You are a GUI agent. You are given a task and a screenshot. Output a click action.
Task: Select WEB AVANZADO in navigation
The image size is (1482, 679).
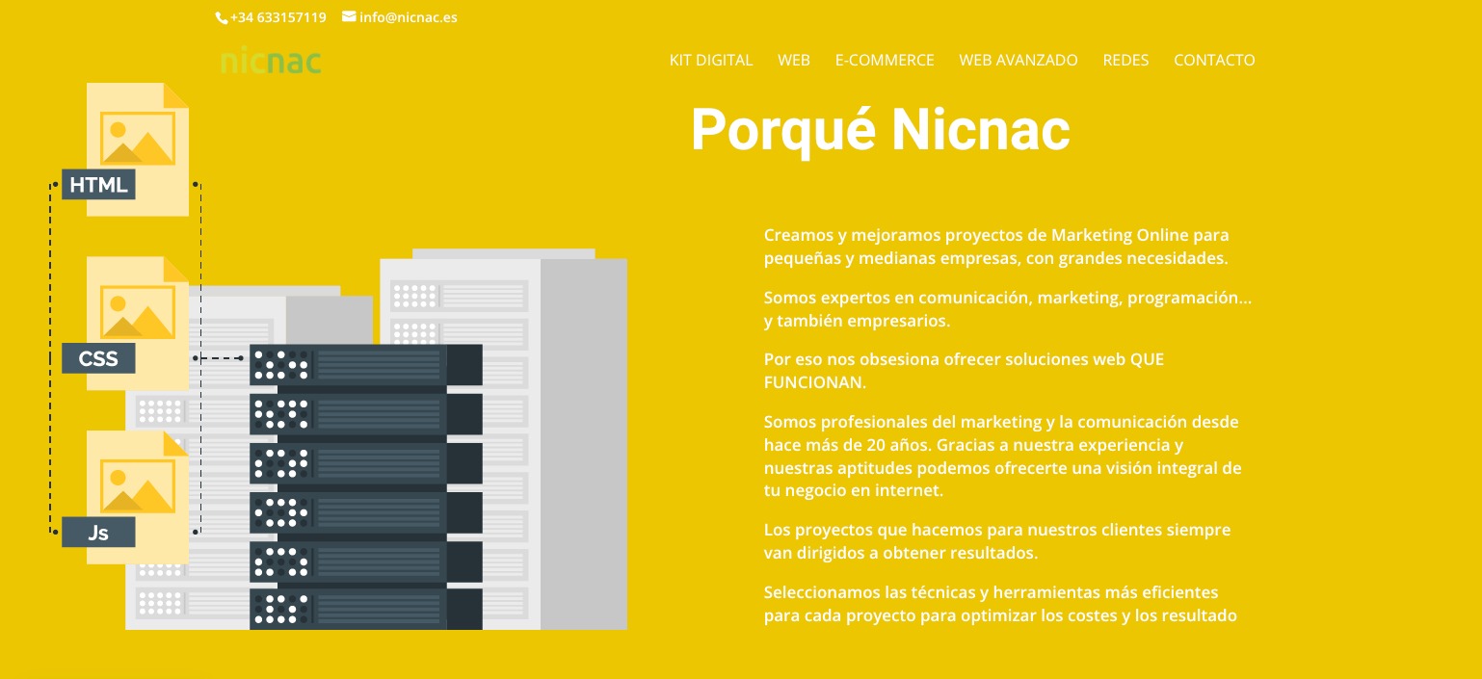(x=1019, y=60)
